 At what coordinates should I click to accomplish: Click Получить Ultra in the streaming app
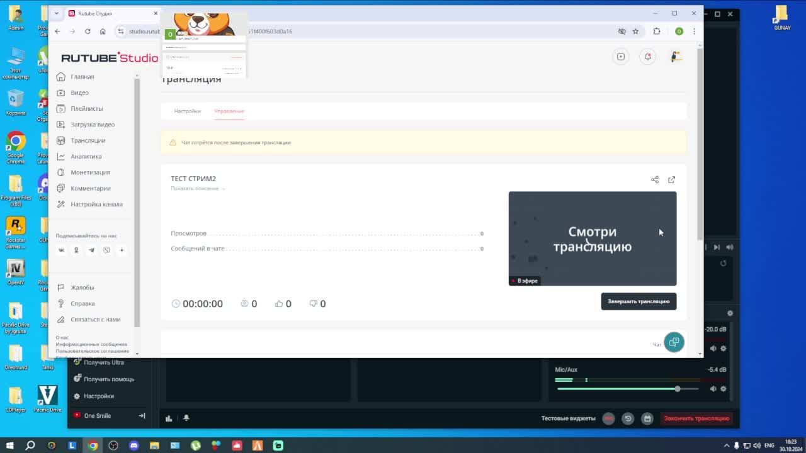(x=99, y=362)
